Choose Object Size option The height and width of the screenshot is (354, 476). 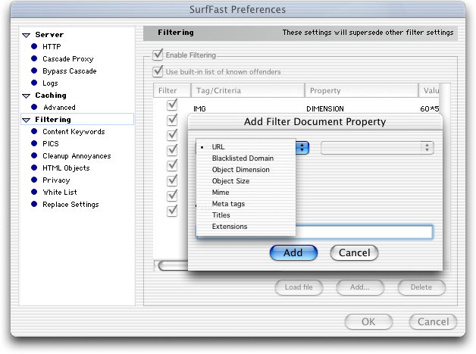(246, 181)
